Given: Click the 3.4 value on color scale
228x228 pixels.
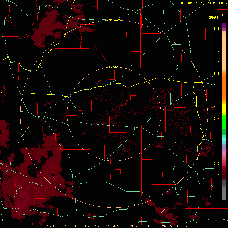Looking at the screenshot, I should (217, 119).
